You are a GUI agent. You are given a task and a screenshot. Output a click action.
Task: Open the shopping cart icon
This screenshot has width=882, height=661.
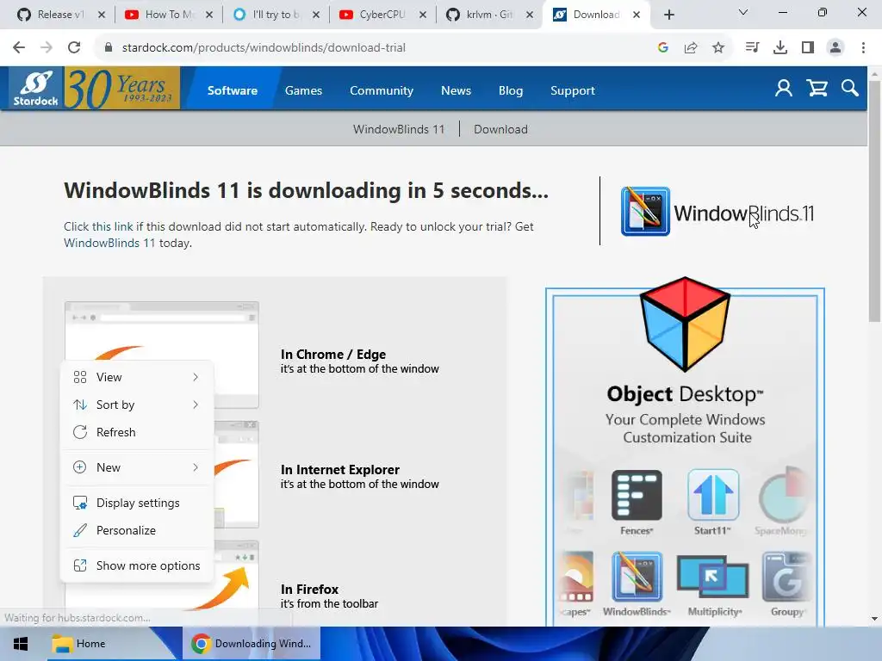(x=817, y=89)
